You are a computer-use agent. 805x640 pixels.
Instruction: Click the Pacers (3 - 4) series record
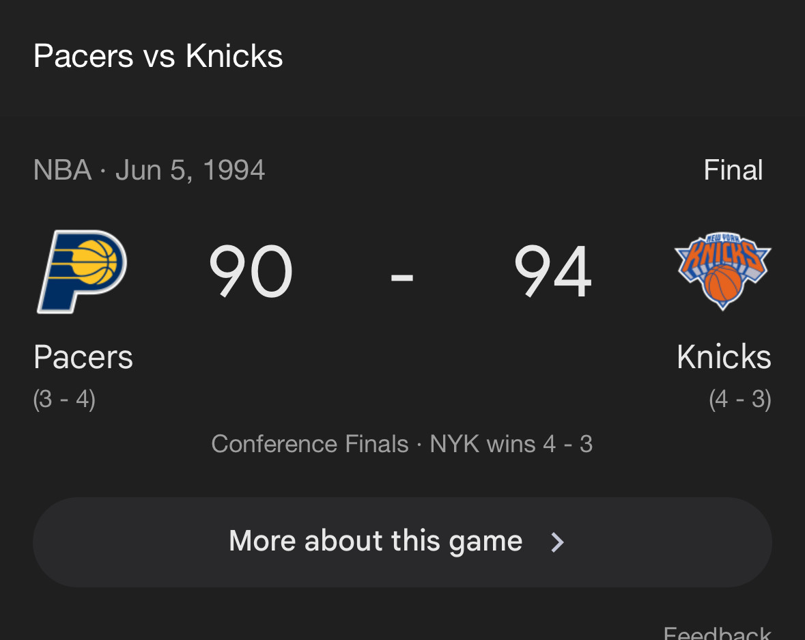(x=64, y=400)
